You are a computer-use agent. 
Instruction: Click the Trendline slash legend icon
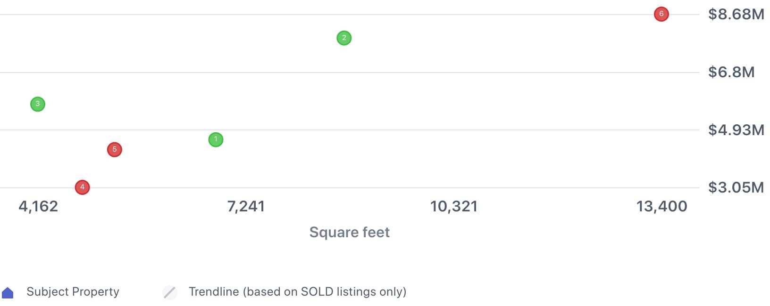point(170,292)
